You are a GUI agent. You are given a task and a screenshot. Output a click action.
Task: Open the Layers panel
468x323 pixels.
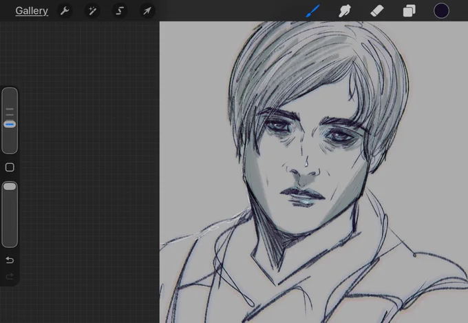[x=409, y=11]
